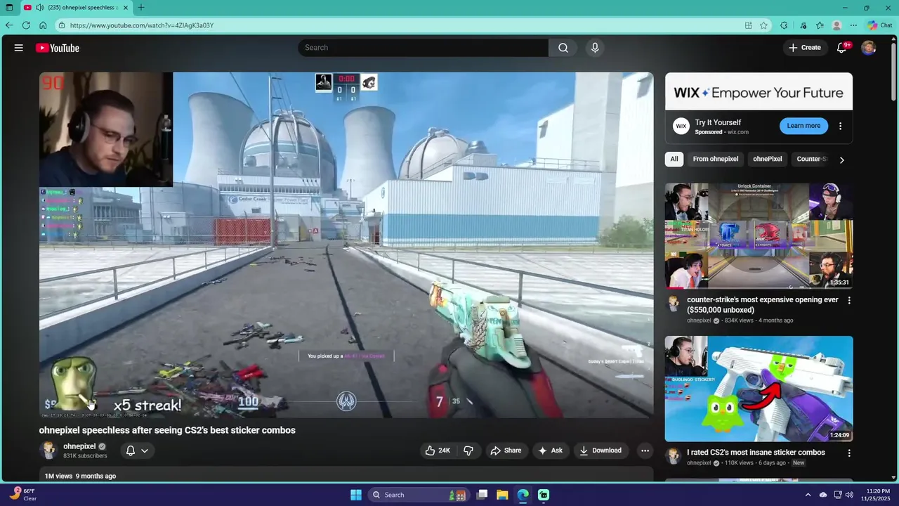Screen dimensions: 899x506
Task: Open browser extensions puzzle icon
Action: 784,25
